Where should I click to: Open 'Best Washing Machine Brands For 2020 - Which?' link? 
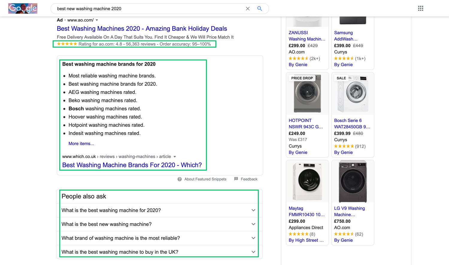pyautogui.click(x=132, y=165)
